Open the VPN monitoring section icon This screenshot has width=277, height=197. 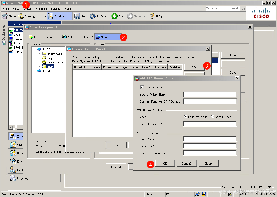[x=13, y=144]
